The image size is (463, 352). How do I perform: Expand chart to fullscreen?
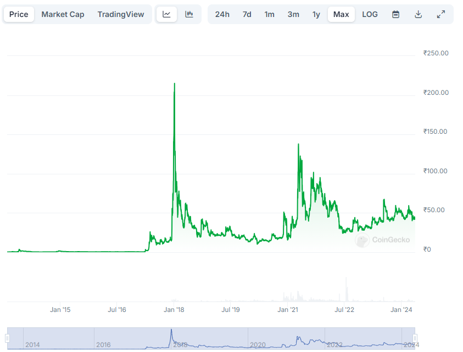click(441, 14)
